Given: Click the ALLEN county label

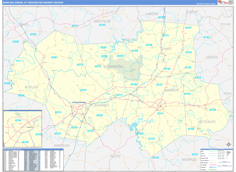Looking at the screenshot, I should (x=115, y=156).
